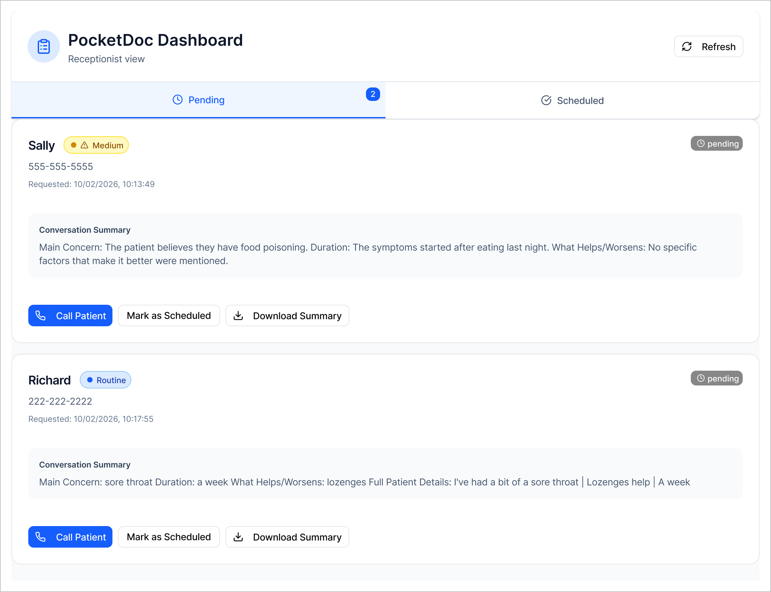
Task: Click phone icon in Sally's Call Patient
Action: click(x=40, y=316)
